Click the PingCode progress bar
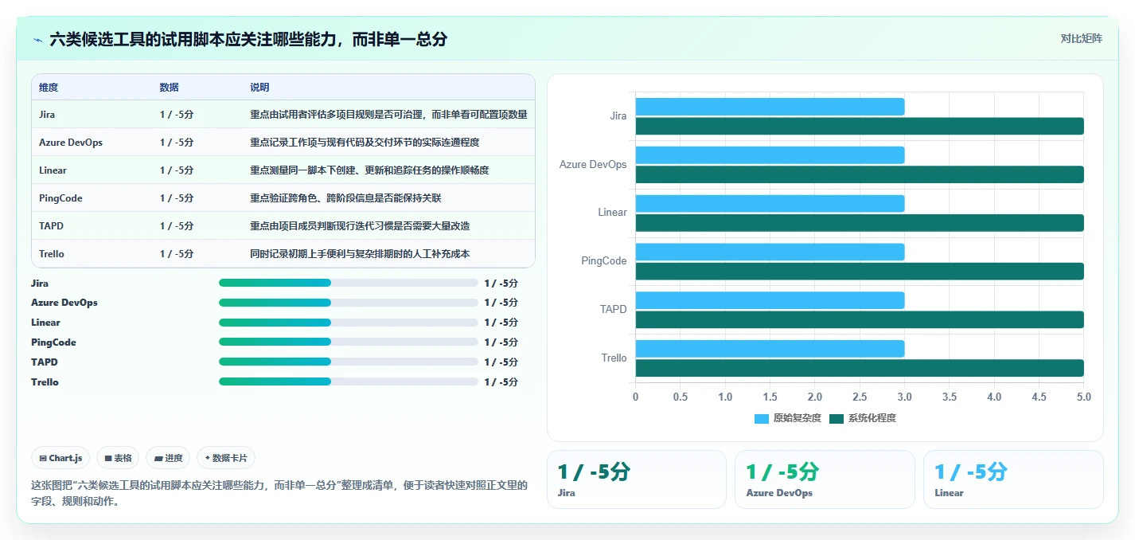This screenshot has height=540, width=1135. (349, 342)
